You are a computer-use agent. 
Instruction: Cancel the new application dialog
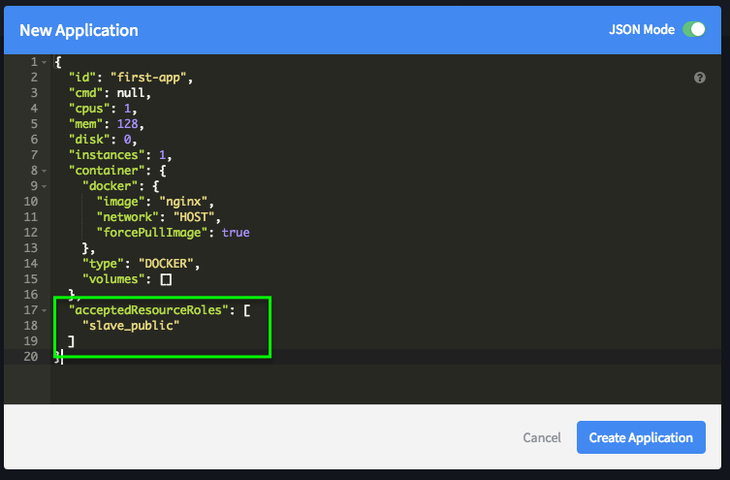(542, 437)
